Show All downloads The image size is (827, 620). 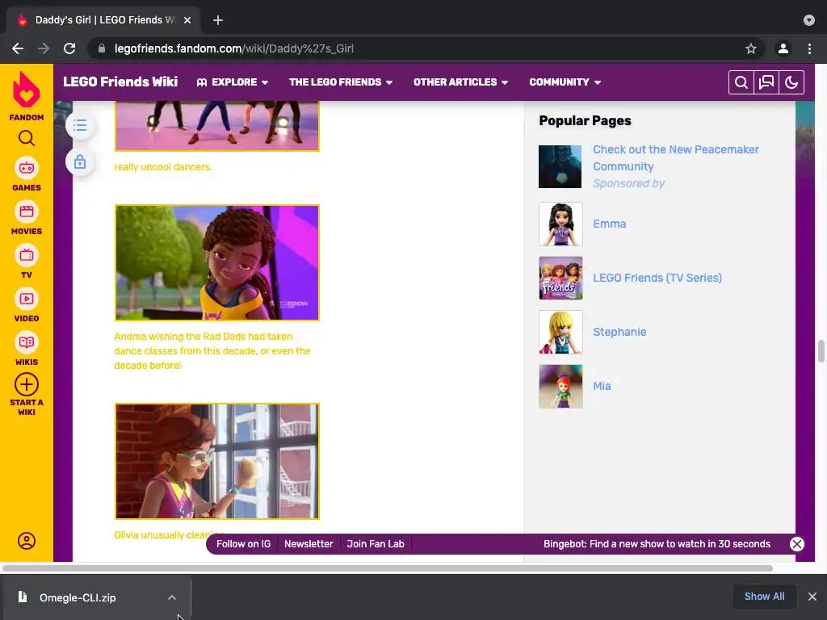click(x=764, y=597)
